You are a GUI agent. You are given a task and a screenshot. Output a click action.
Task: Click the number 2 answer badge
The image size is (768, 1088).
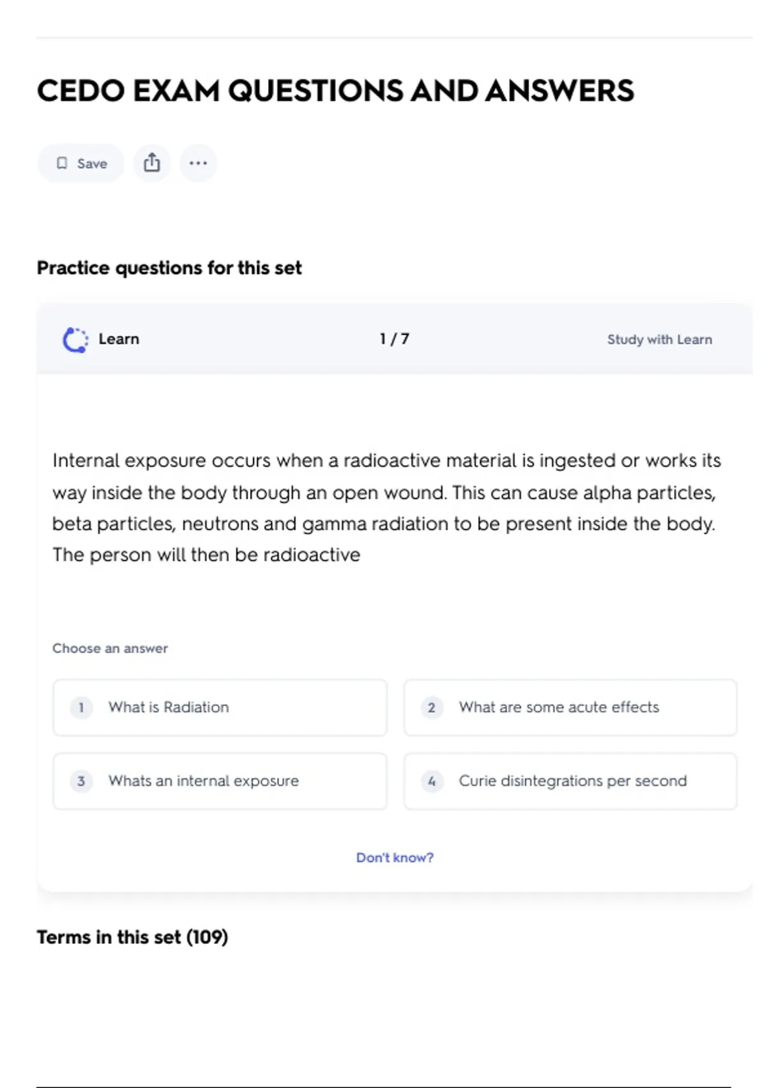coord(431,707)
